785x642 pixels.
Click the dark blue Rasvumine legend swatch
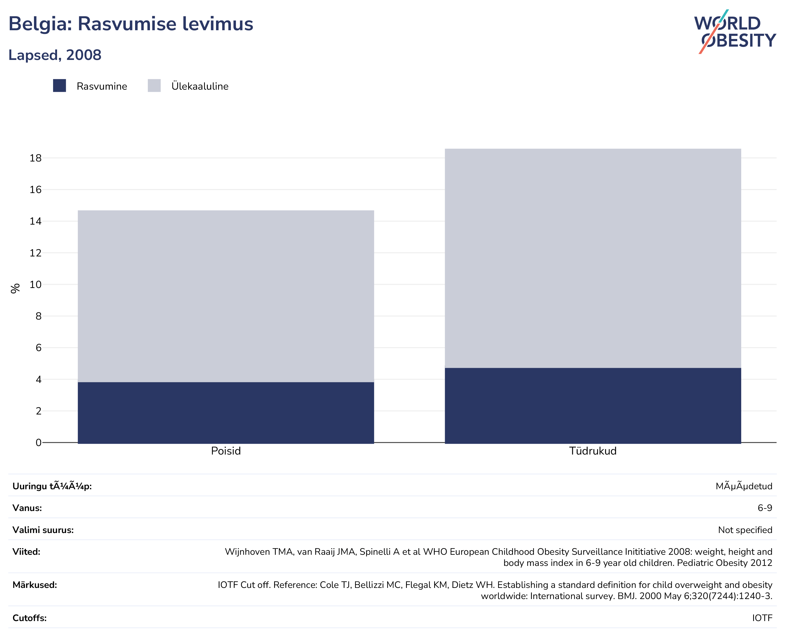[60, 86]
